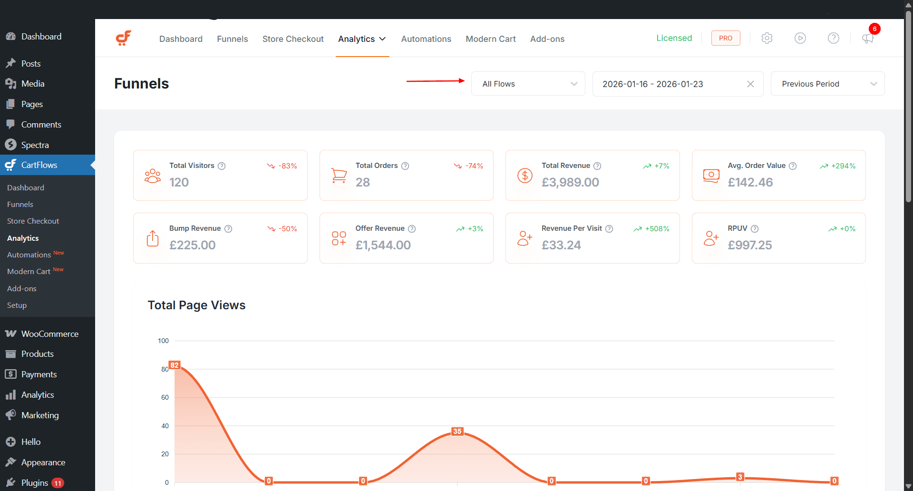Click the Licensed link
Viewport: 913px width, 491px height.
pyautogui.click(x=674, y=38)
